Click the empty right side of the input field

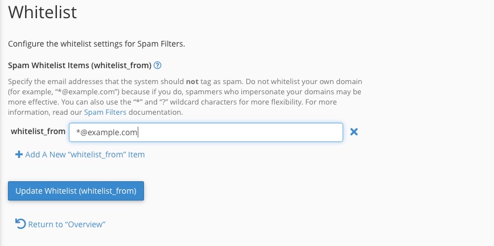coord(285,132)
